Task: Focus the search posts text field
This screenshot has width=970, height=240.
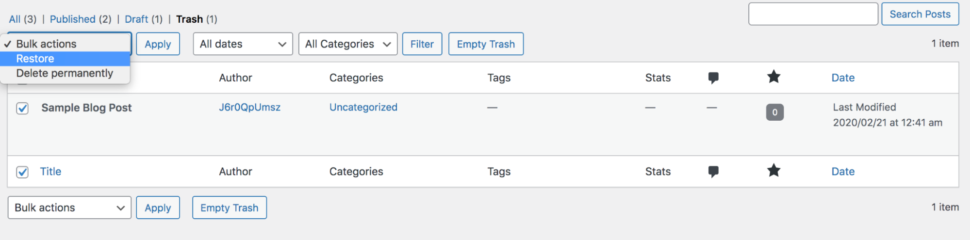Action: [x=813, y=14]
